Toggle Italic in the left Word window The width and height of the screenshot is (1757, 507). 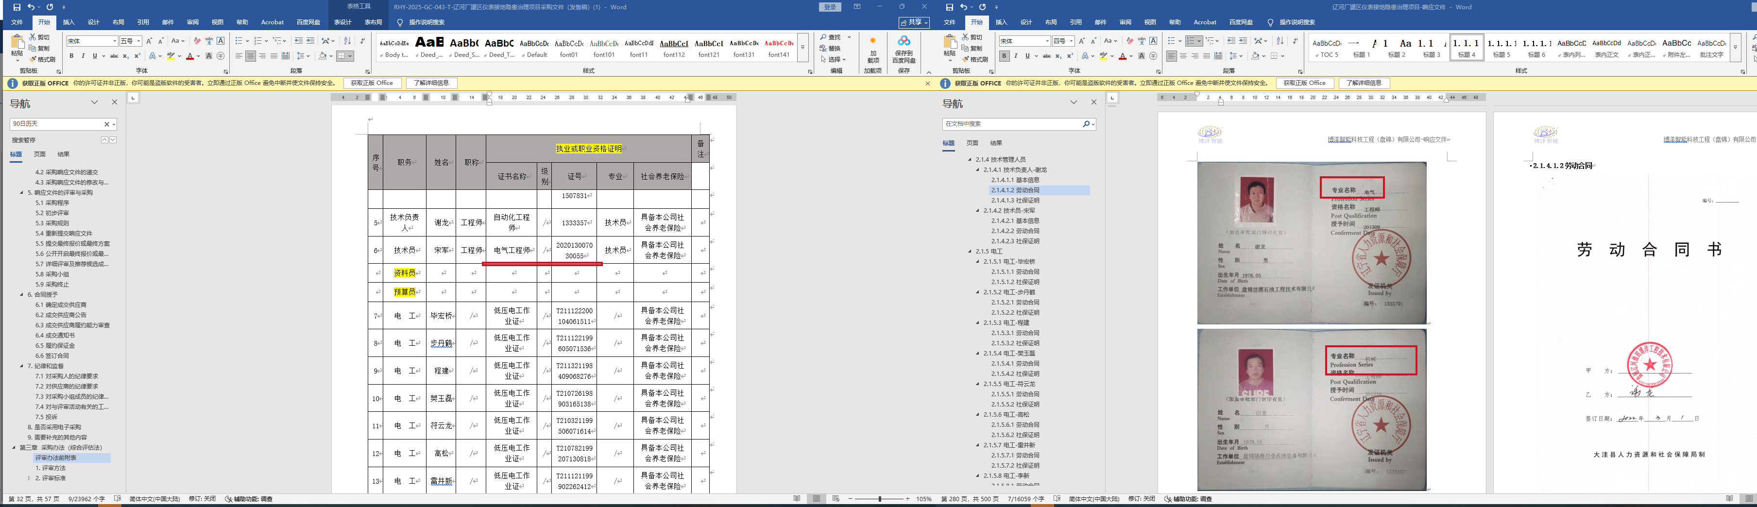[x=83, y=56]
